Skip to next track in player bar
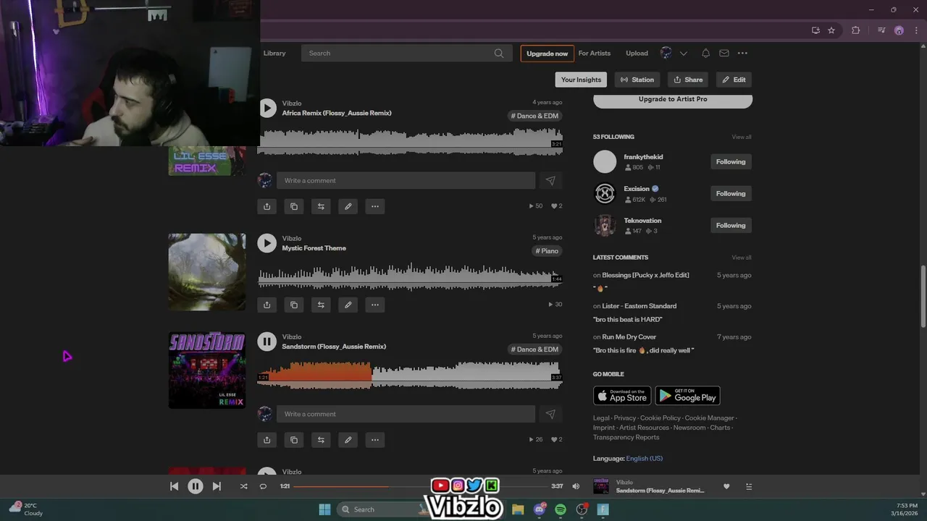Viewport: 927px width, 521px height. tap(217, 486)
